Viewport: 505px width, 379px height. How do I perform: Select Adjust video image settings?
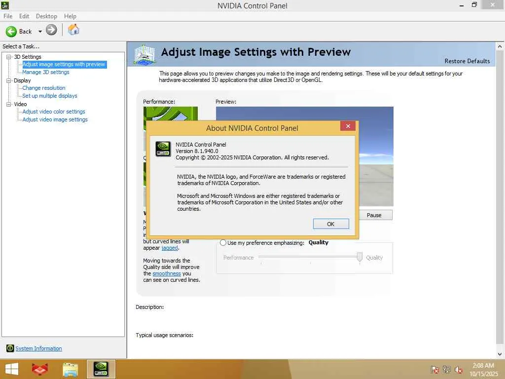55,119
